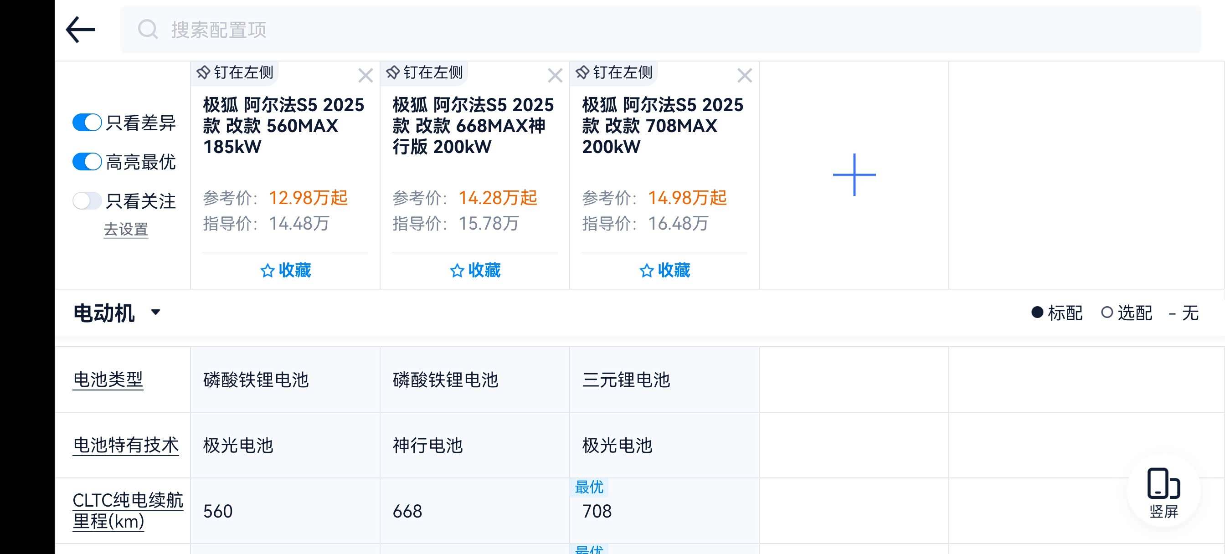Open the 去设置 link
The image size is (1225, 554).
126,230
